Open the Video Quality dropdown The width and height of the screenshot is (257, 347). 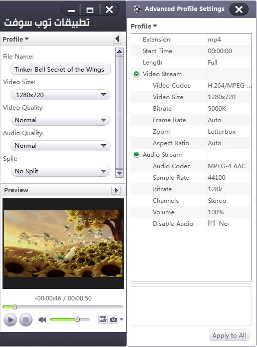[61, 120]
